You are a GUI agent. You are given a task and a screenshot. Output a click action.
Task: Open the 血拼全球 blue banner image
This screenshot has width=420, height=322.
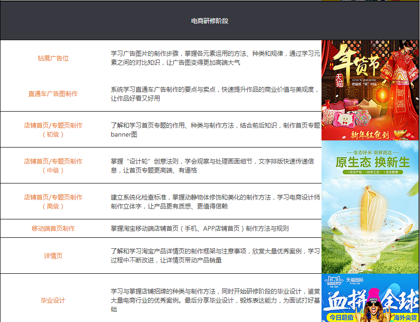[370, 298]
